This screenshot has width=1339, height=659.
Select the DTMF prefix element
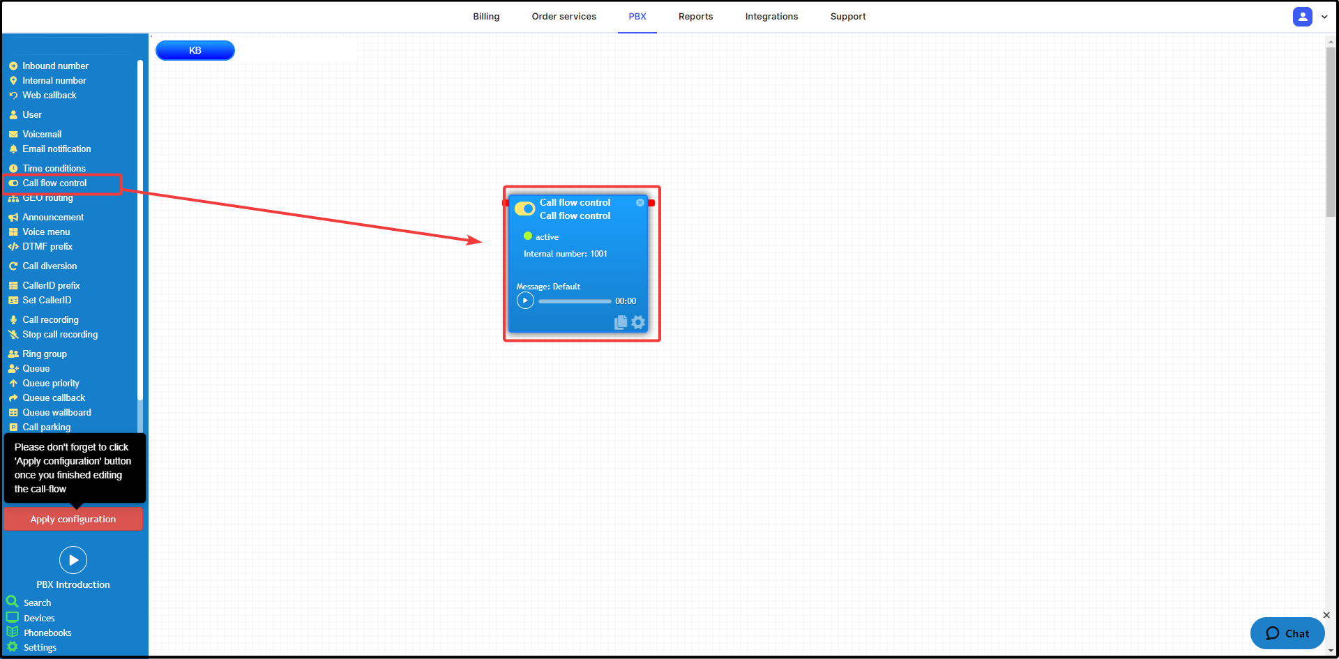click(x=47, y=247)
